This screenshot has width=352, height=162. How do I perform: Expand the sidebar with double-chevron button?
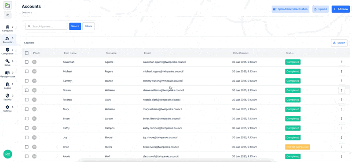[7, 15]
